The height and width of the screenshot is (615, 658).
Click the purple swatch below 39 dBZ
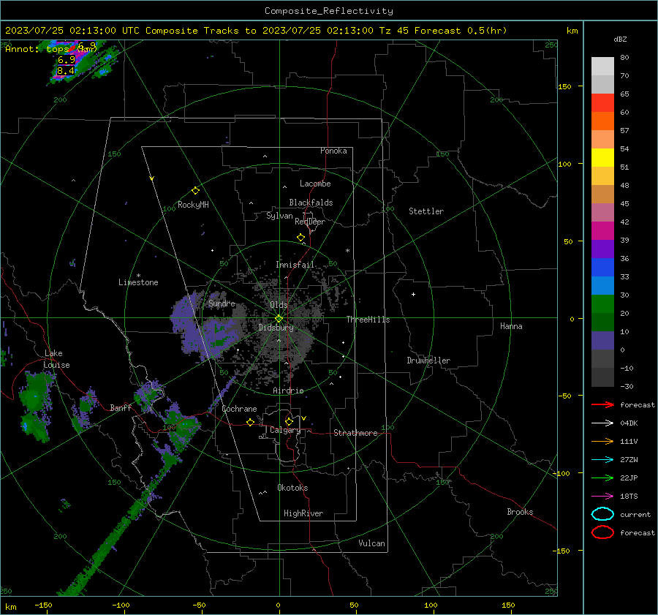click(602, 249)
